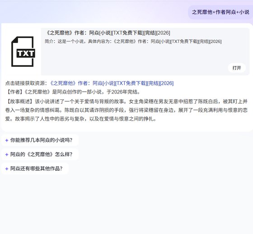Image resolution: width=253 pixels, height=234 pixels.
Task: Open the 《之死靡他》TXT免费下载 resource link
Action: 112,83
